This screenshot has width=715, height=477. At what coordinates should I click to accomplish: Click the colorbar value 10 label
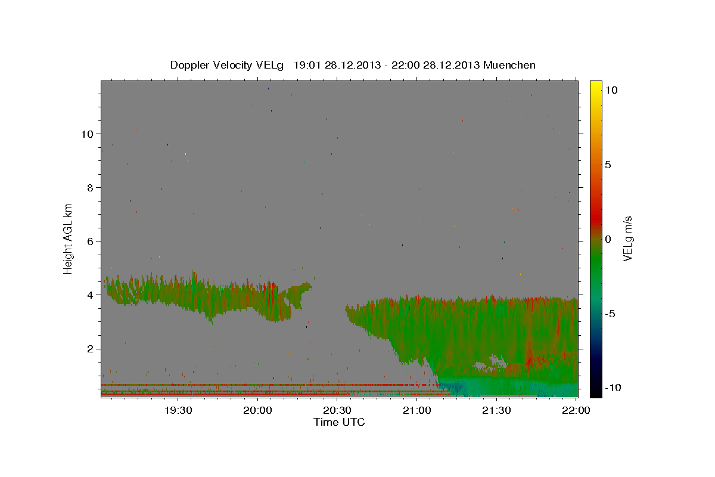pyautogui.click(x=611, y=89)
